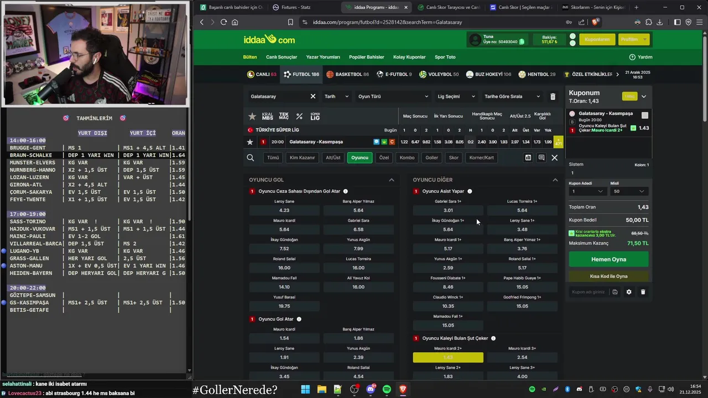Open the Oyun Türü dropdown

pos(393,96)
